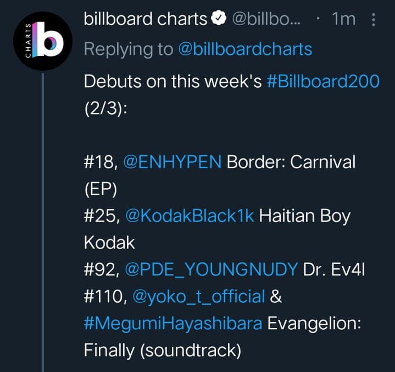Click the "Replying to" label text
The width and height of the screenshot is (395, 372).
128,49
